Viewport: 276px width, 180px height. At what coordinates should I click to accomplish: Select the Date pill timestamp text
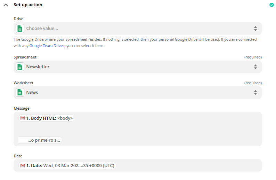[79, 166]
